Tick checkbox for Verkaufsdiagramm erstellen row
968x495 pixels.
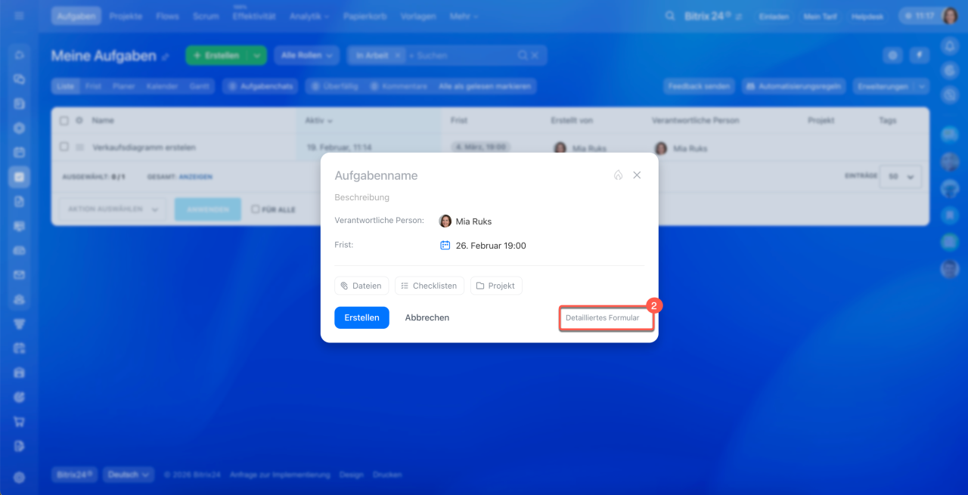[64, 147]
